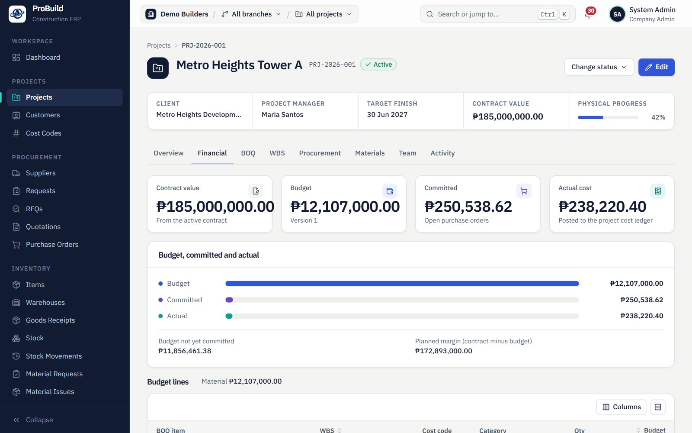
Task: Open Cost Codes hash icon
Action: coord(16,133)
